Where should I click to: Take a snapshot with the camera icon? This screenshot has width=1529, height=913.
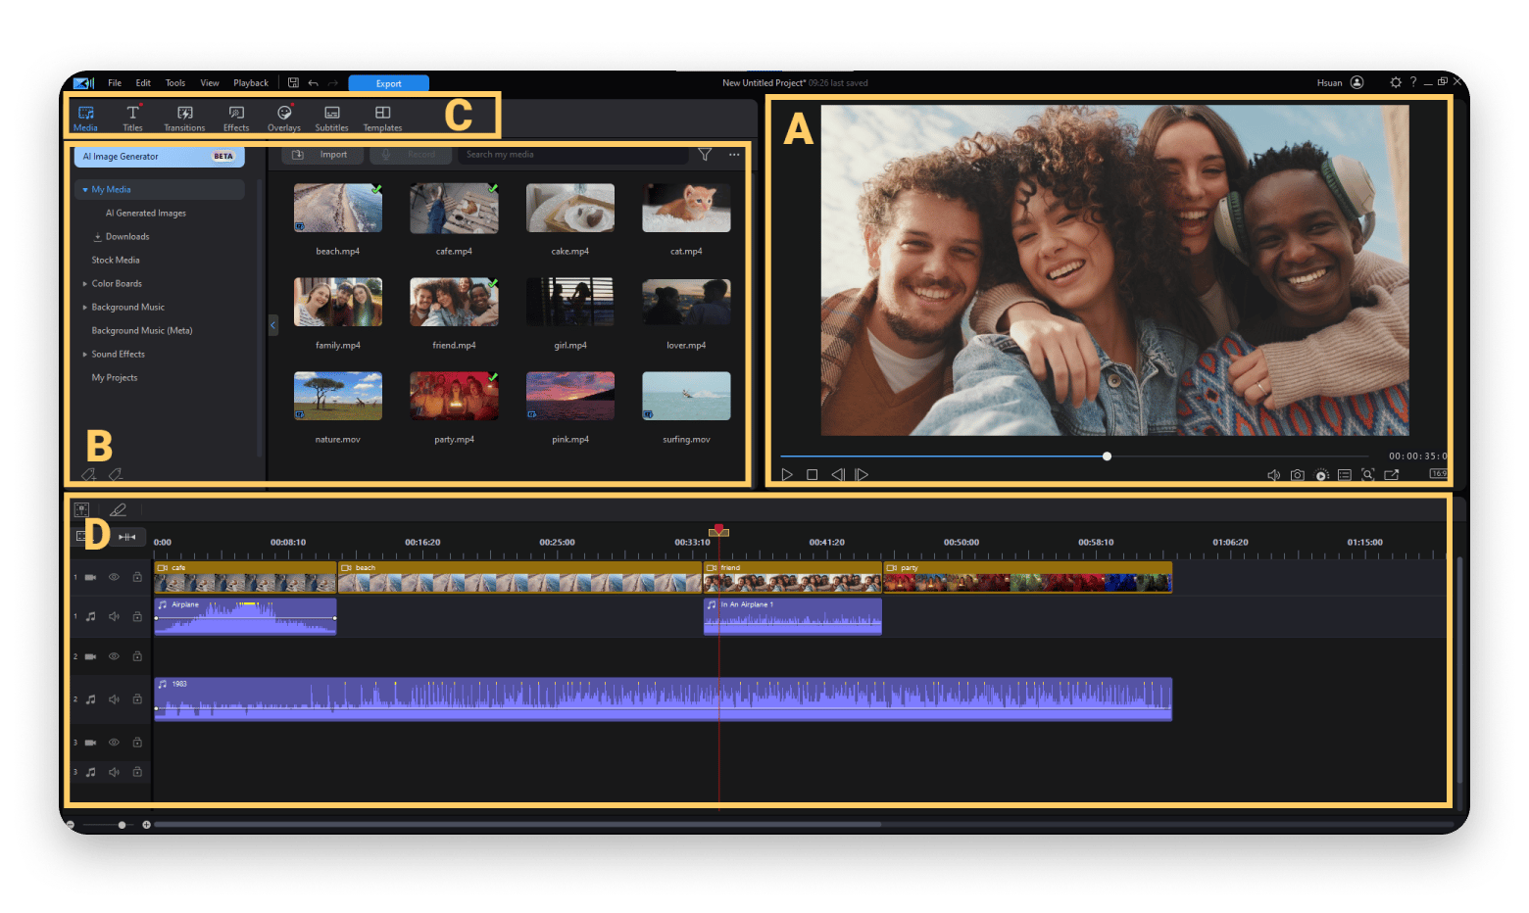[1297, 475]
